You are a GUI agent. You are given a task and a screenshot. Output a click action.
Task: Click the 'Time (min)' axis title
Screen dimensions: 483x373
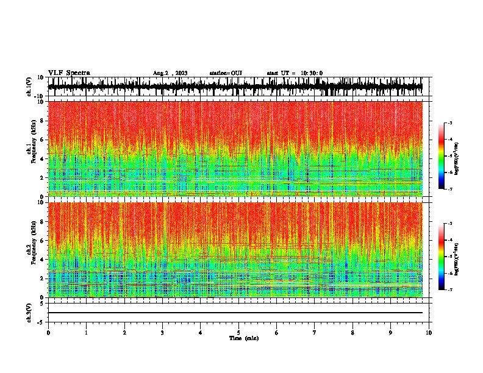click(244, 338)
